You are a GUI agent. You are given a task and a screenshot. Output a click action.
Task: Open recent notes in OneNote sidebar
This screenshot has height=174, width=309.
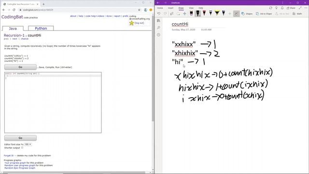159,35
